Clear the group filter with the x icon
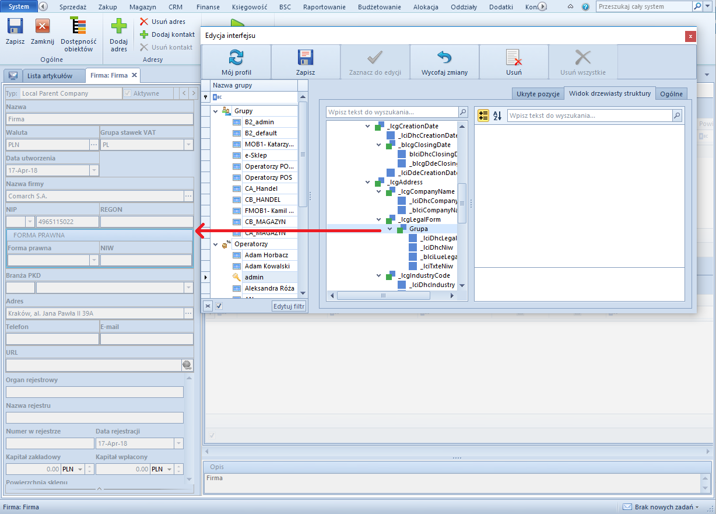 [208, 306]
